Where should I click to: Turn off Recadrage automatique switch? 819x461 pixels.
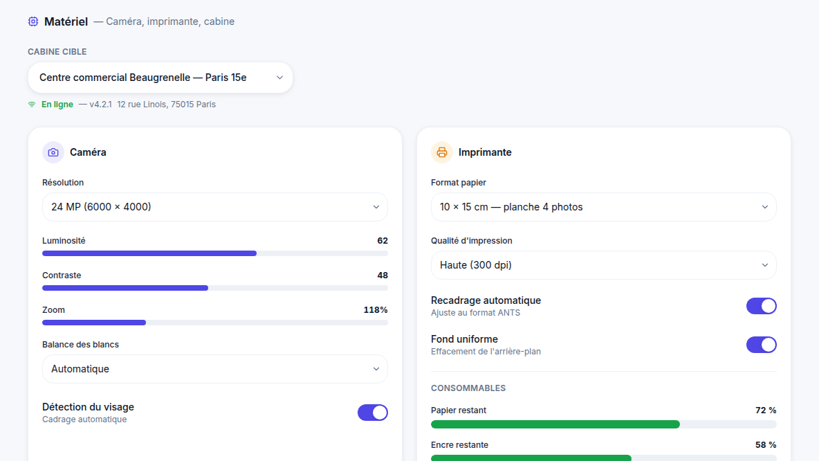tap(761, 306)
